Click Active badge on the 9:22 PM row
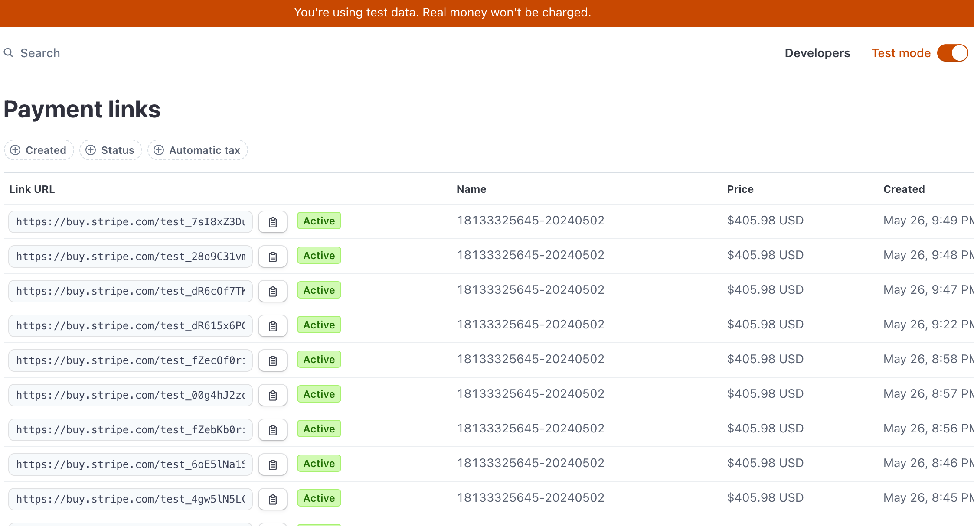 point(319,325)
